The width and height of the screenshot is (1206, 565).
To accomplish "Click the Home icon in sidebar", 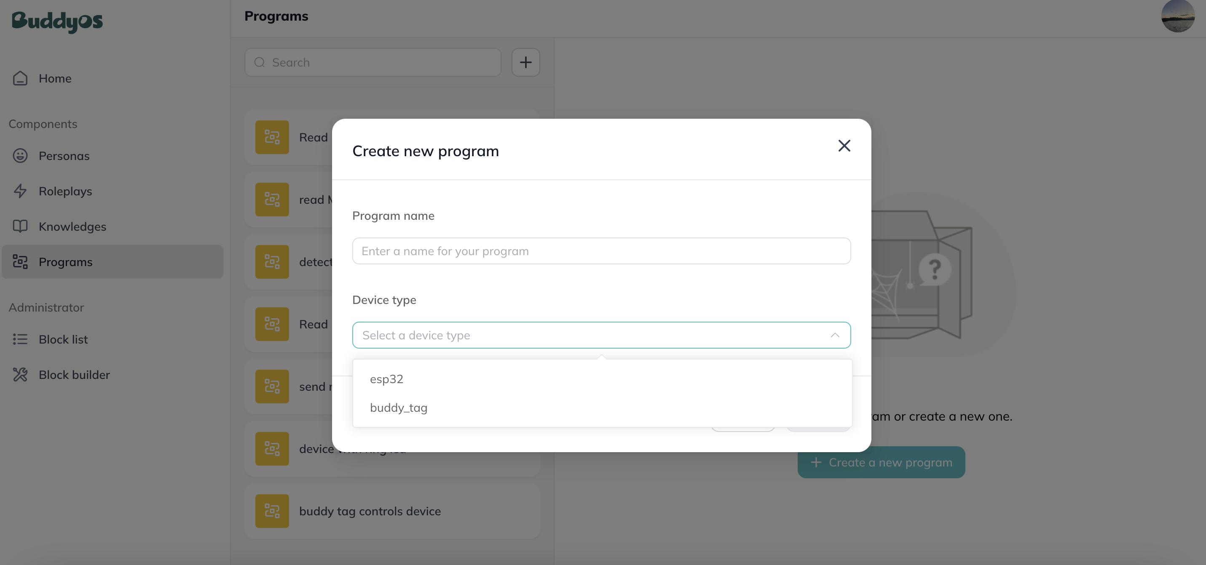I will tap(20, 79).
